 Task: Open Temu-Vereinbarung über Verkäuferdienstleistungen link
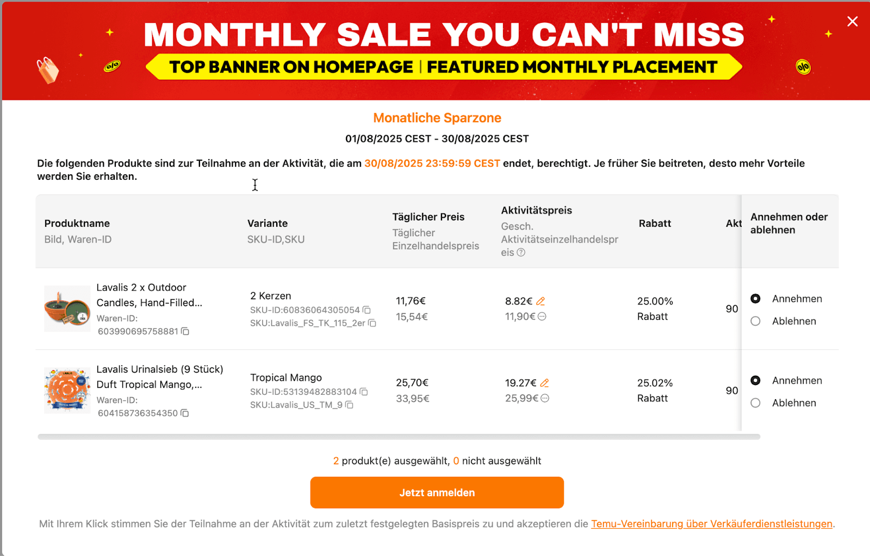pyautogui.click(x=711, y=524)
